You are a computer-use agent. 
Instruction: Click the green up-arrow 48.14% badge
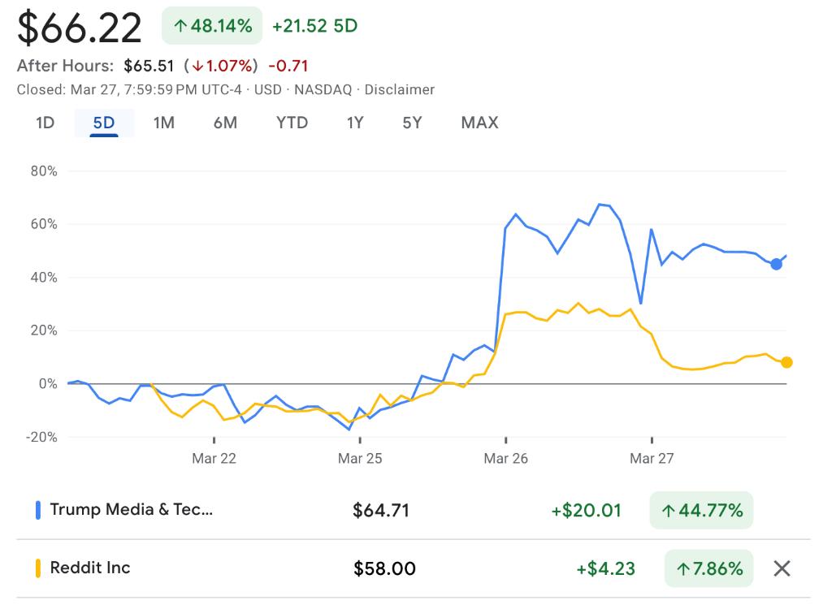213,26
